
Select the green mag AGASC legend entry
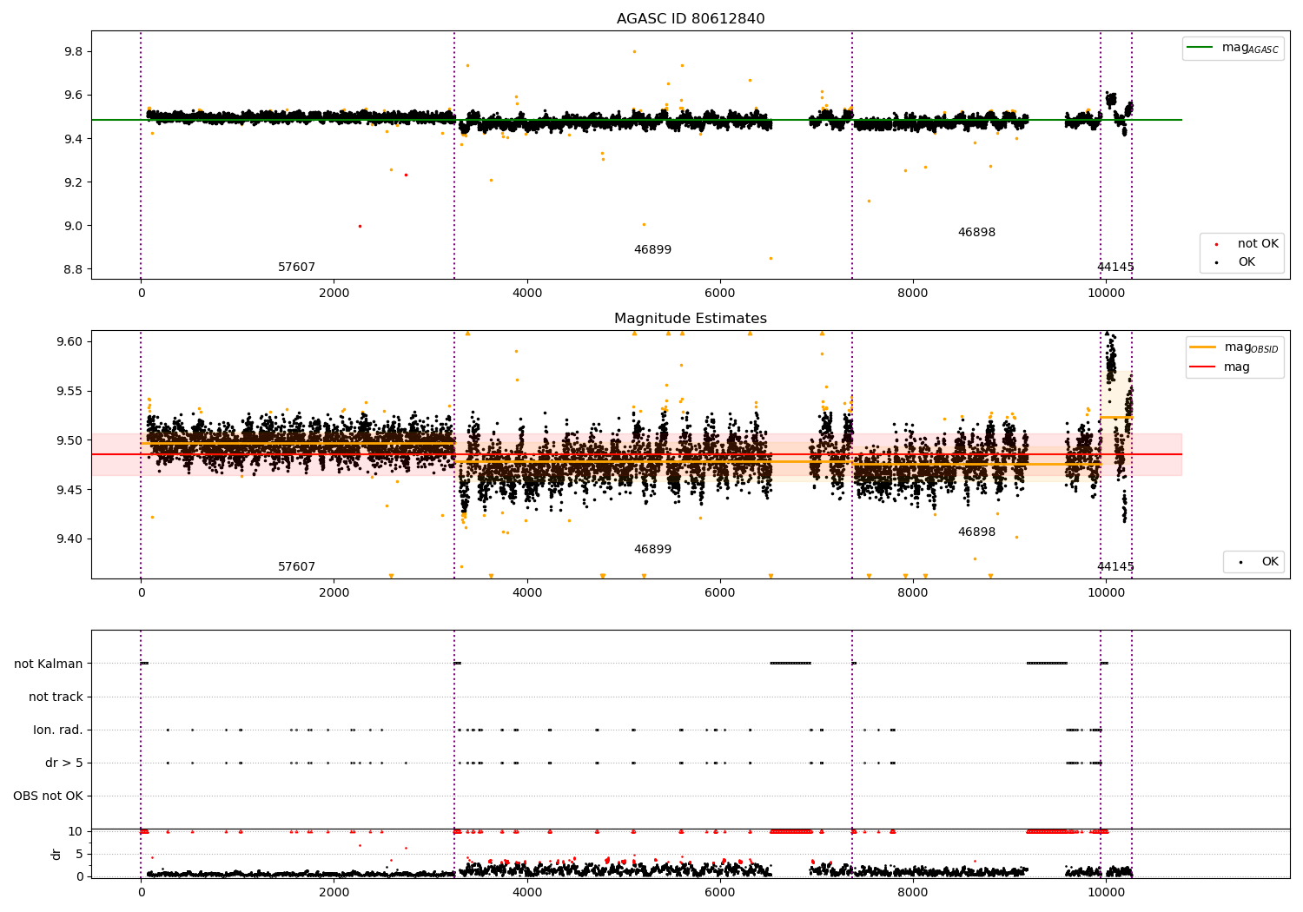click(x=1233, y=48)
